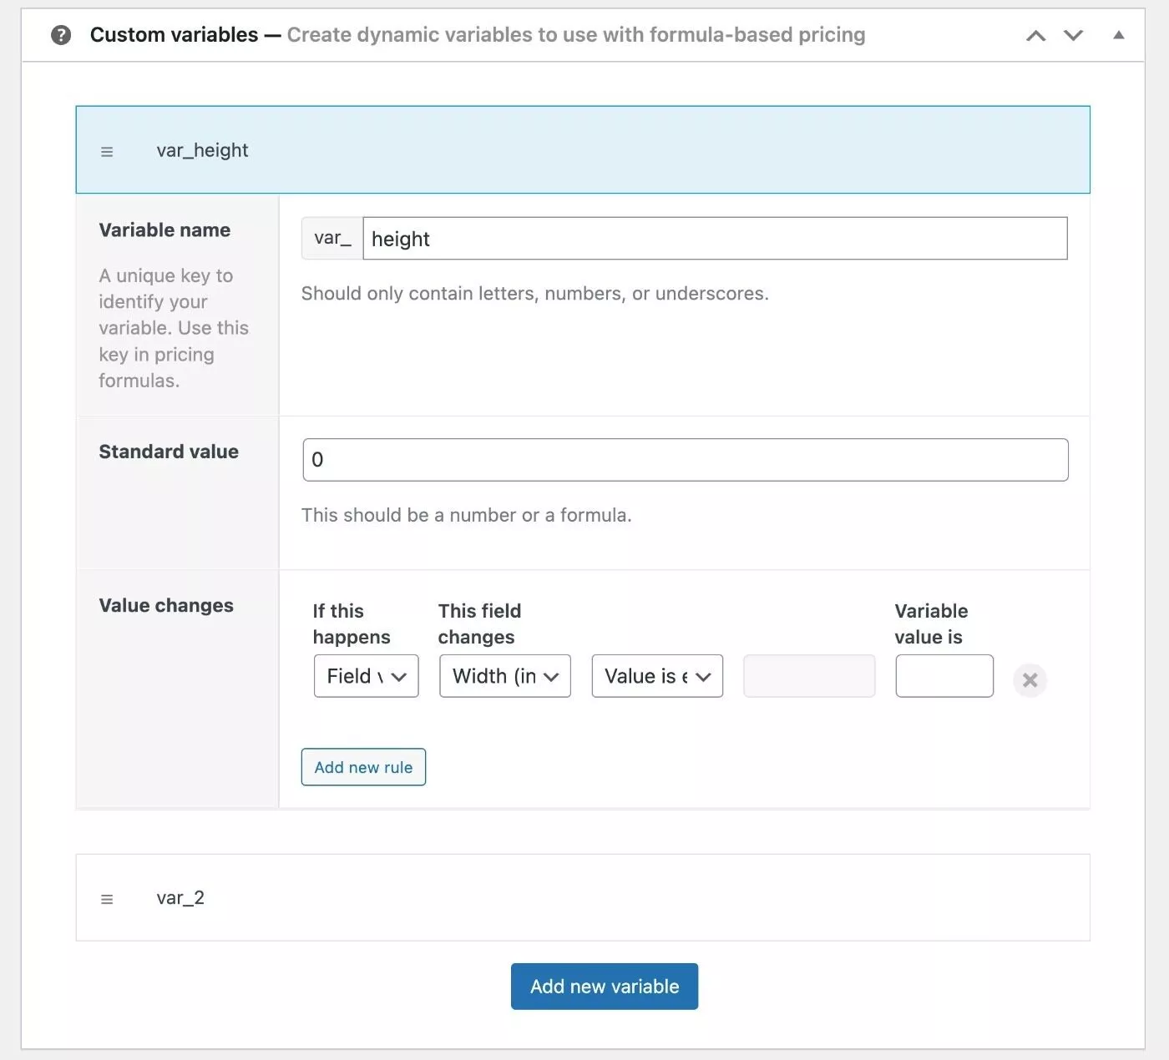Click the disabled comparison value field
Viewport: 1169px width, 1060px height.
(x=809, y=676)
